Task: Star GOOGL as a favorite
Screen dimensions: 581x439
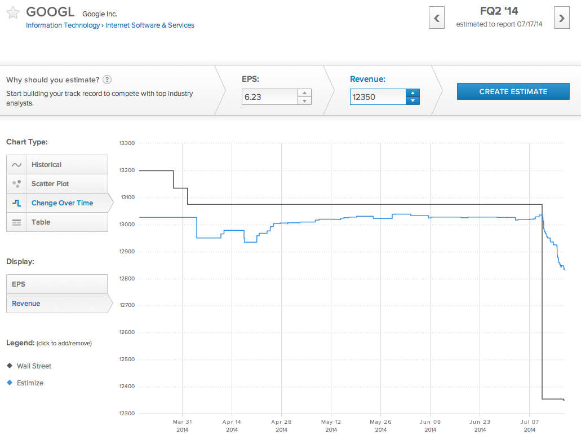Action: click(x=13, y=12)
